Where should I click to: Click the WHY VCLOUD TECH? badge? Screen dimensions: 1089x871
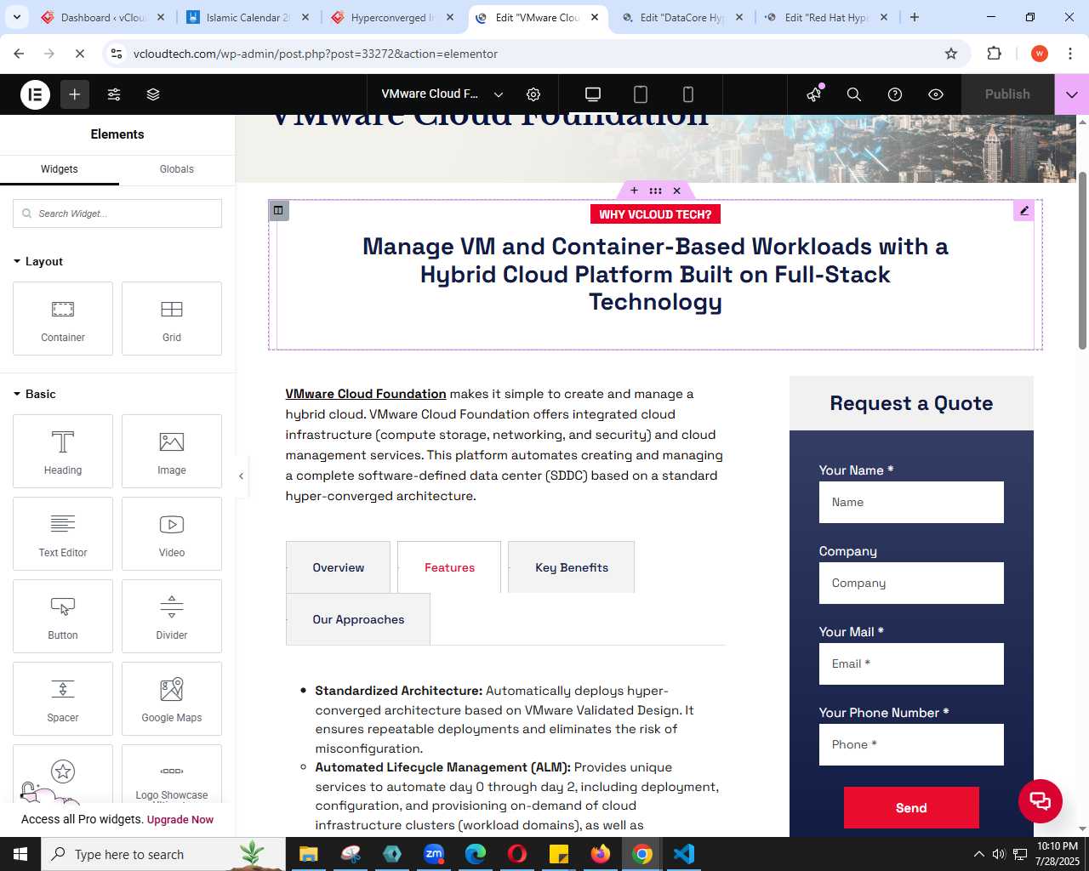click(x=655, y=214)
